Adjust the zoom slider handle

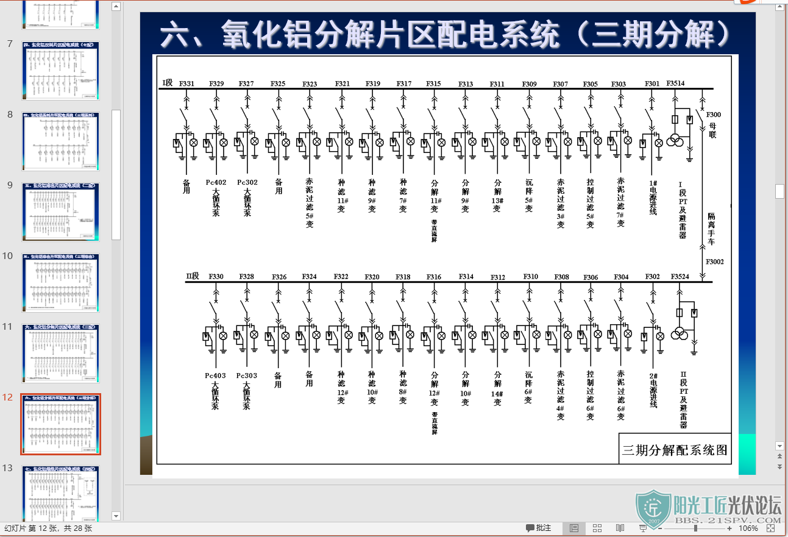click(695, 528)
